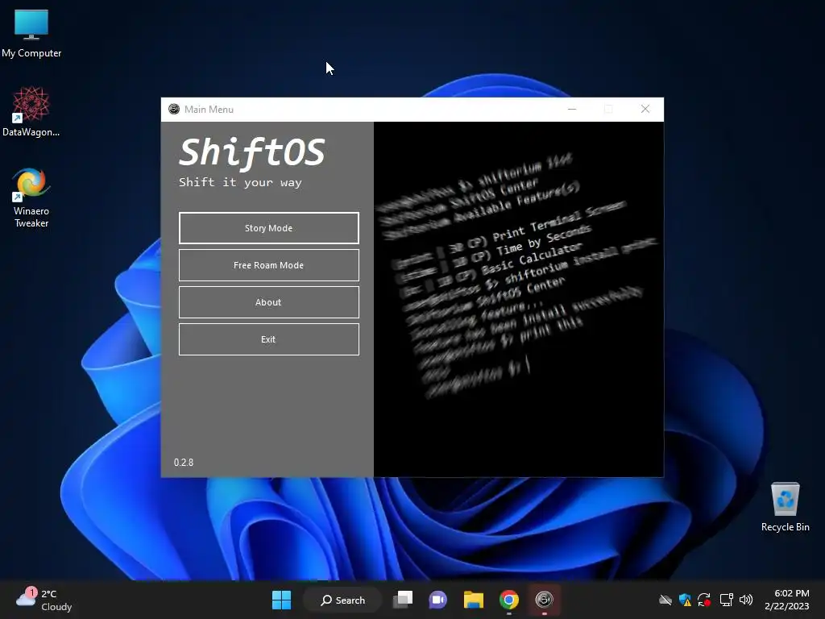Select the Winaero Tweaker shortcut
The image size is (825, 619).
31,197
